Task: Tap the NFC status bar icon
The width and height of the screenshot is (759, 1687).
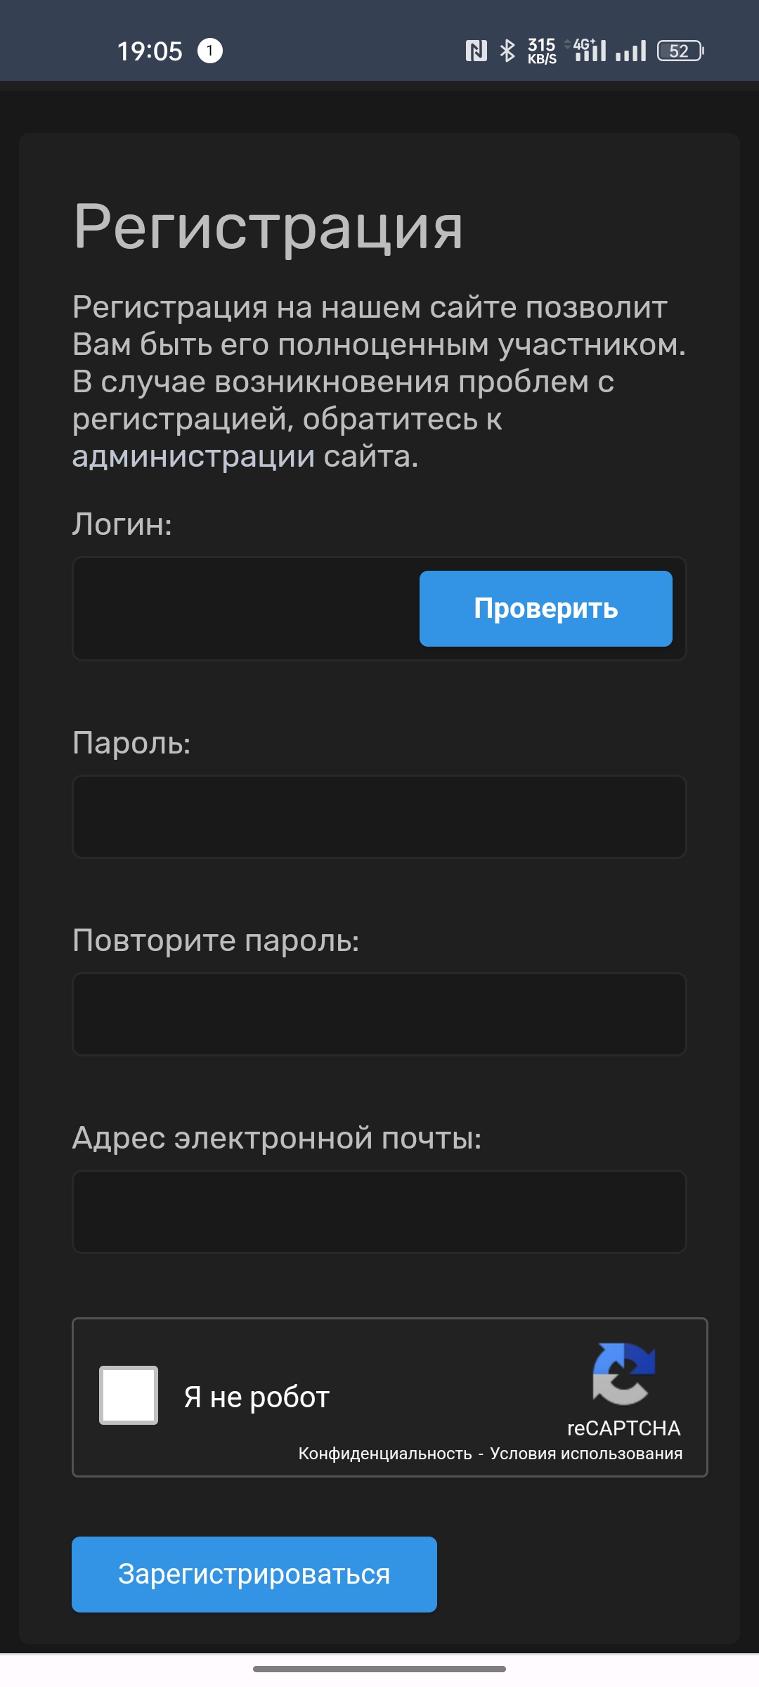Action: [x=476, y=51]
